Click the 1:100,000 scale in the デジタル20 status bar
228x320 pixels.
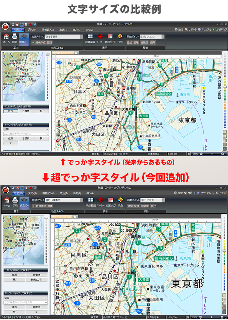173,154
